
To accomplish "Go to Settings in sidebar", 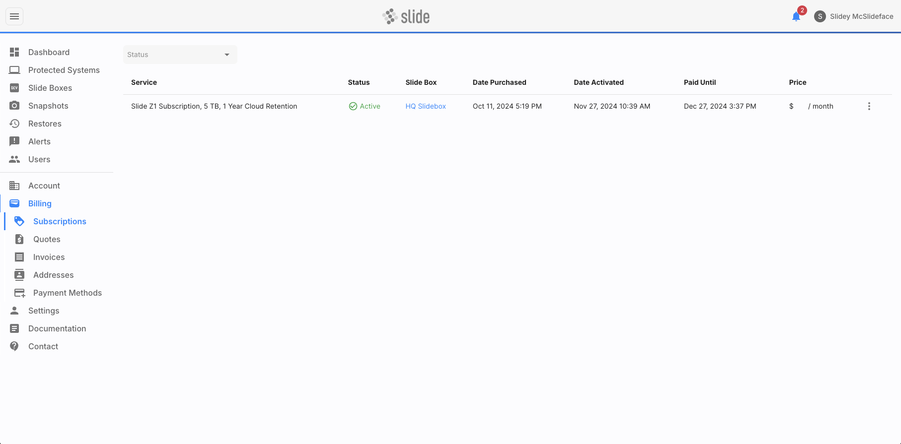I will click(x=44, y=311).
